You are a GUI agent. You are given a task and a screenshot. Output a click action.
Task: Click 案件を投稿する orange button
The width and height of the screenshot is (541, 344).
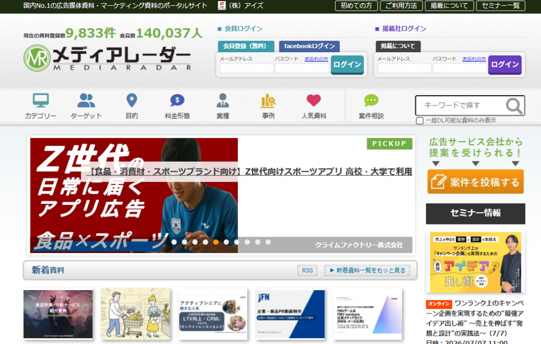point(475,181)
